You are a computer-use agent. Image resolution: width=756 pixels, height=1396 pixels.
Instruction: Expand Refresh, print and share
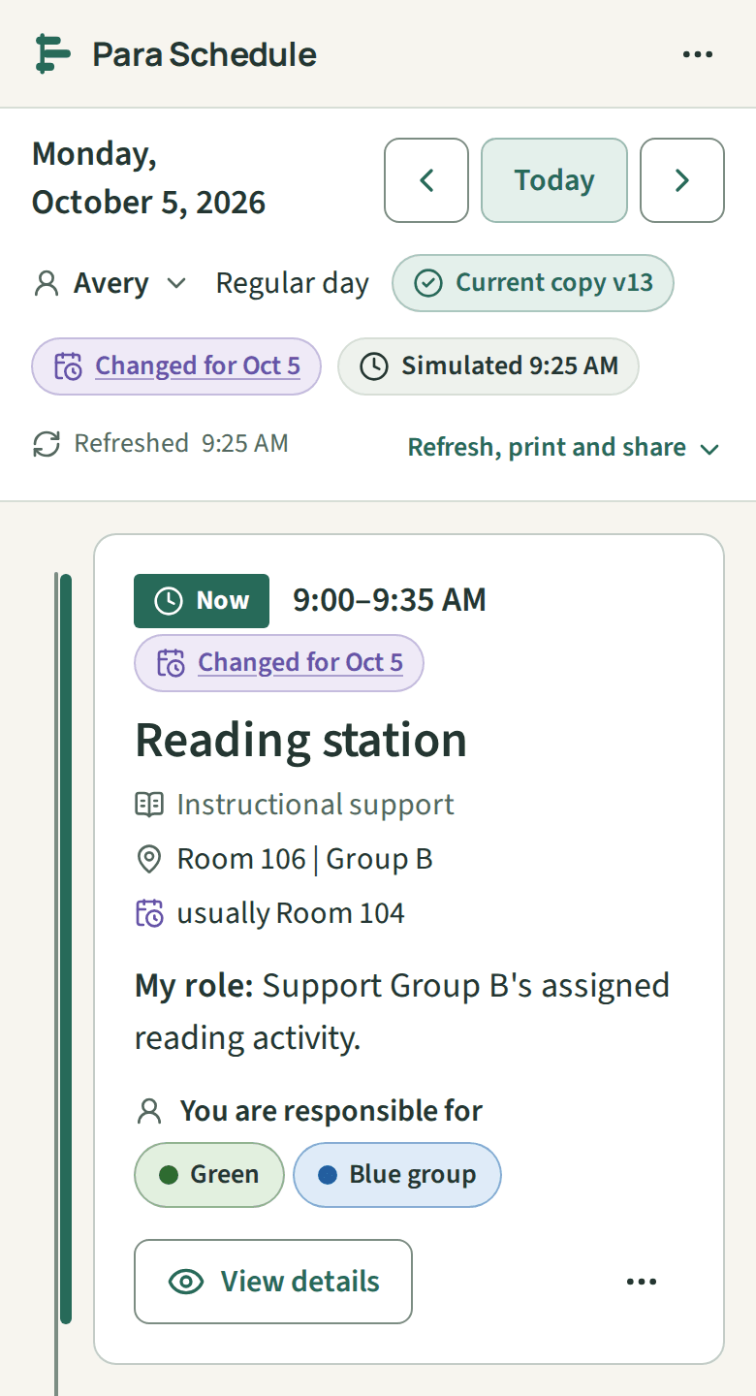pos(563,448)
